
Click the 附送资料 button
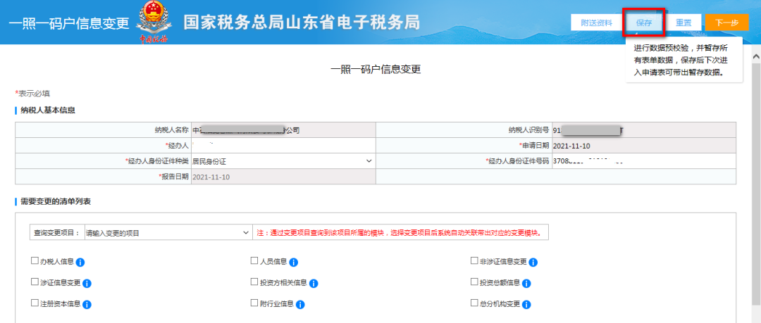[x=597, y=23]
